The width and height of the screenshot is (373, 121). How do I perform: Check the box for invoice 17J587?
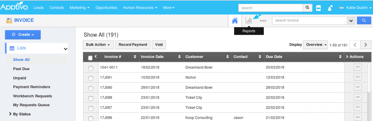tap(91, 108)
